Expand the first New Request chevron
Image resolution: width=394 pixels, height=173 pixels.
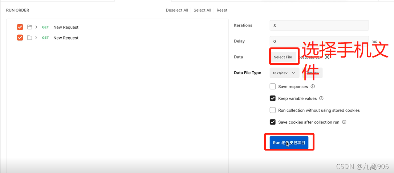[36, 27]
